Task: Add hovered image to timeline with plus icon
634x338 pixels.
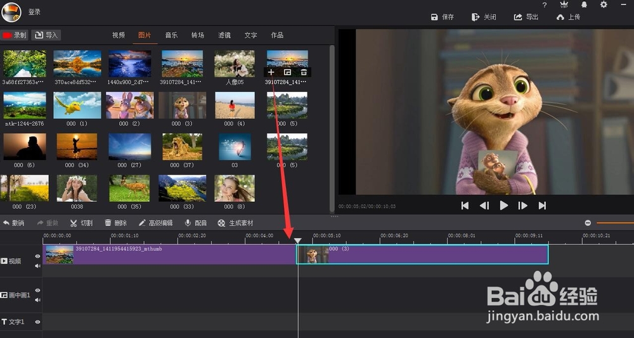Action: coord(271,72)
